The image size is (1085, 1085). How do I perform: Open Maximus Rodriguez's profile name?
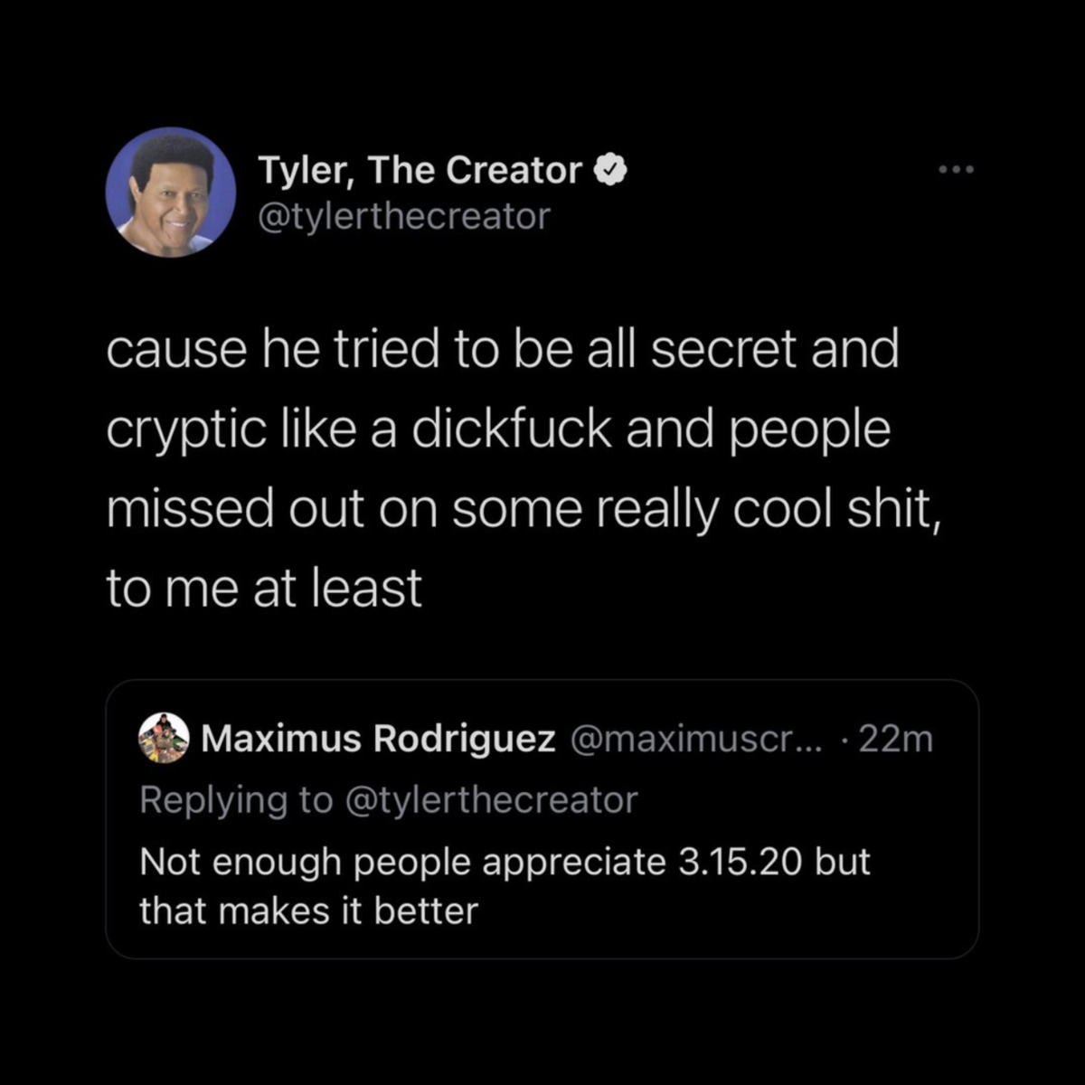(x=378, y=740)
